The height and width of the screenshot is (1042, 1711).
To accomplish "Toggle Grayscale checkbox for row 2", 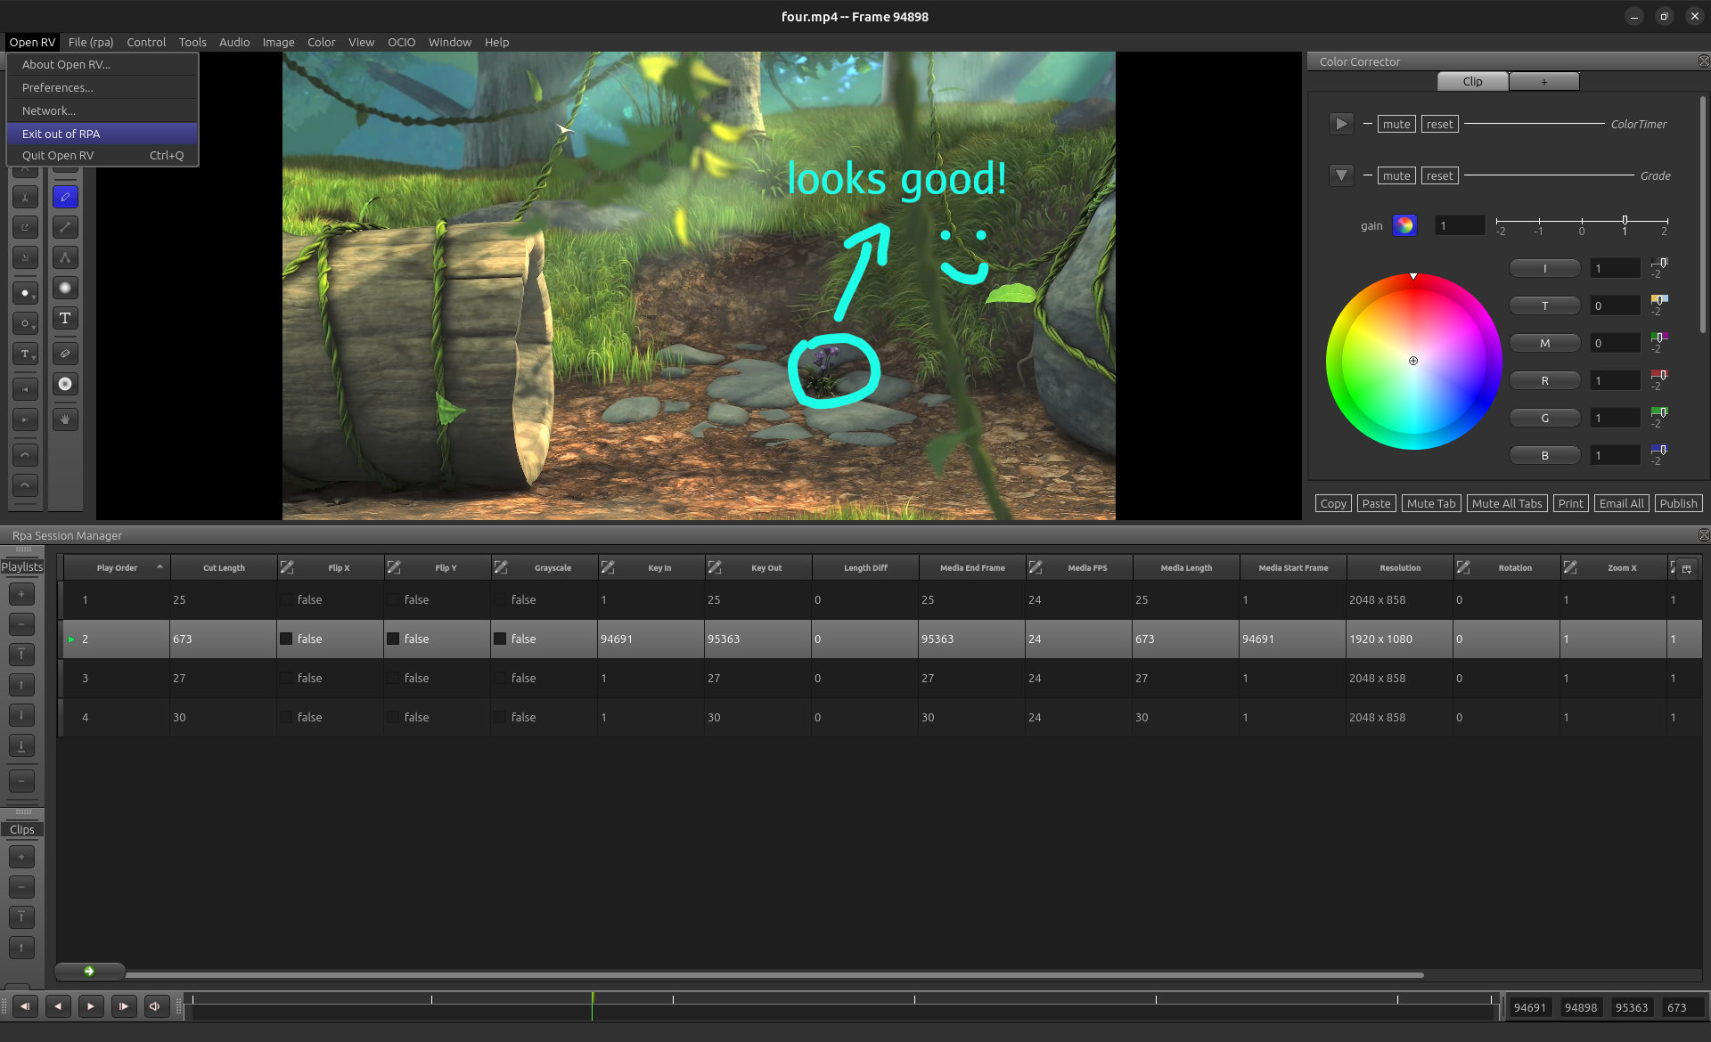I will click(x=500, y=639).
